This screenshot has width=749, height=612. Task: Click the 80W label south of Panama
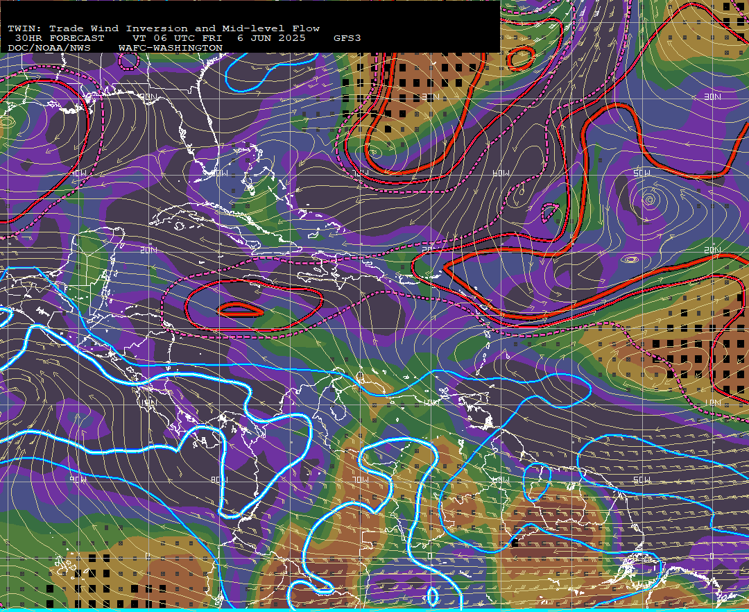(x=220, y=479)
